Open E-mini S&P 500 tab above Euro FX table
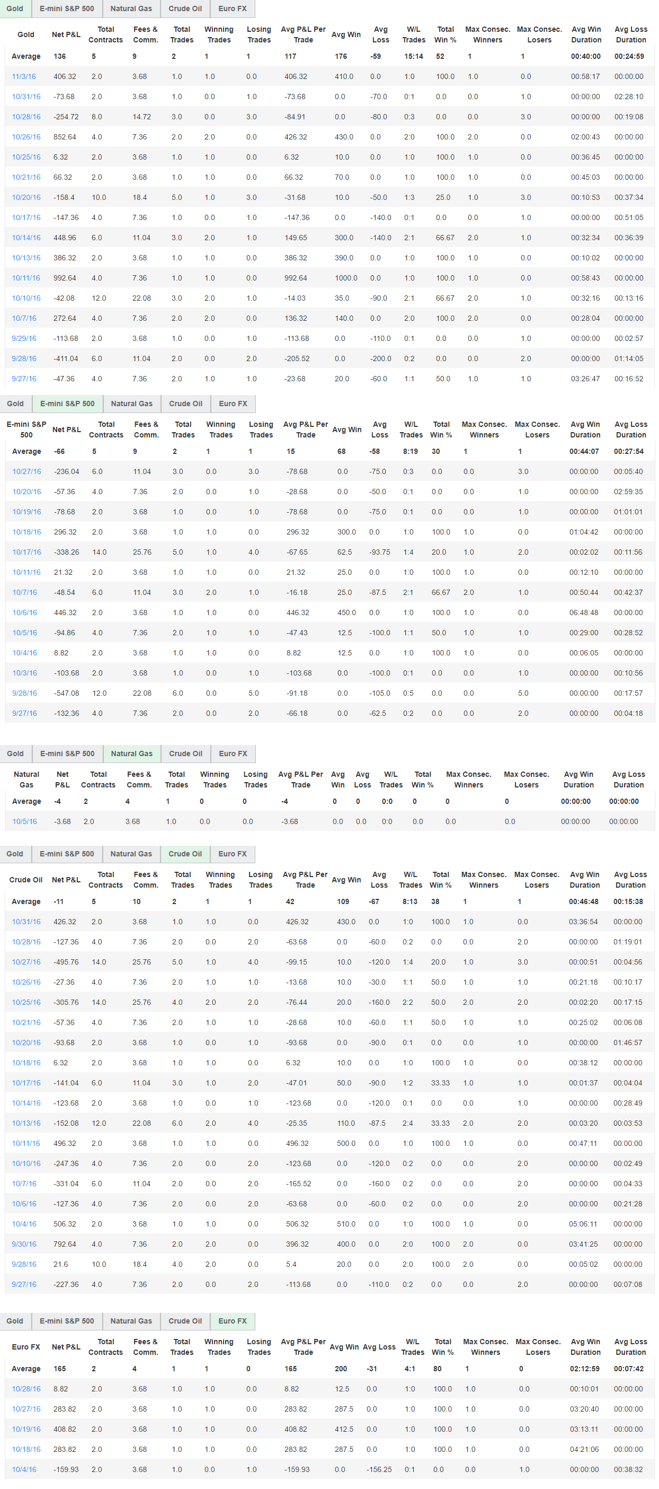659x1489 pixels. pyautogui.click(x=66, y=1320)
